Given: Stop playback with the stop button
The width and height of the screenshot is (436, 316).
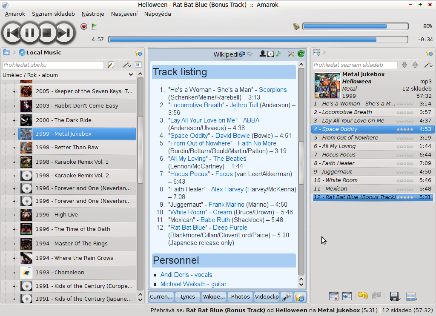Looking at the screenshot, I should click(47, 33).
